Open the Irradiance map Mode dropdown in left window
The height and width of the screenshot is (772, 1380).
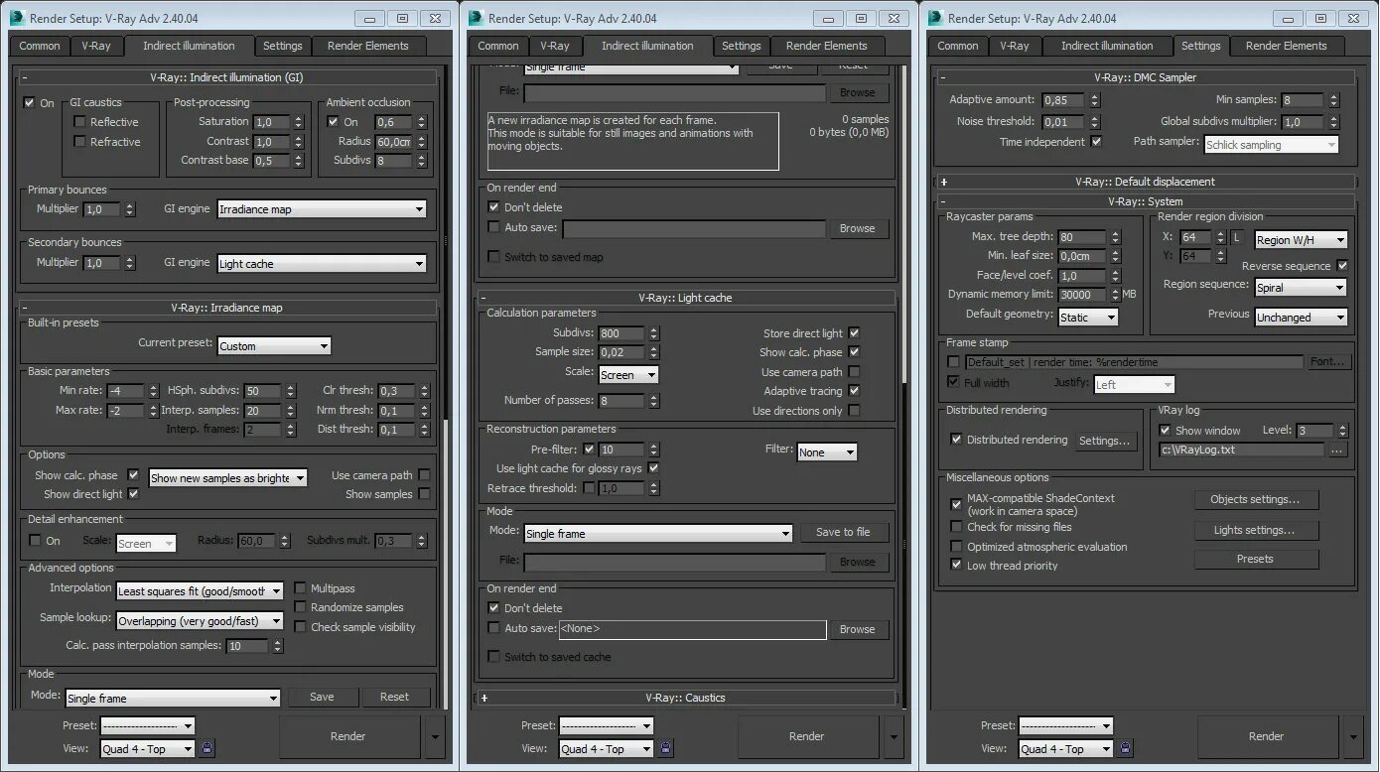pyautogui.click(x=173, y=699)
